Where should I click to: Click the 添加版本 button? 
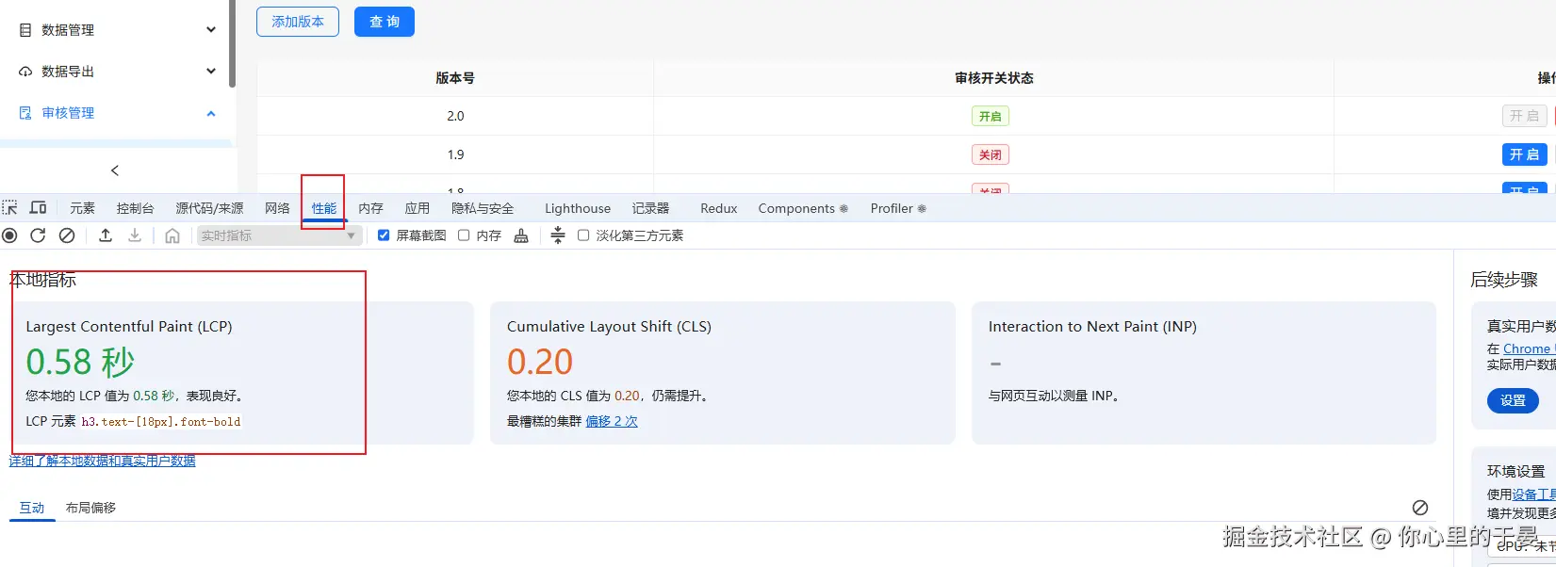(x=298, y=22)
